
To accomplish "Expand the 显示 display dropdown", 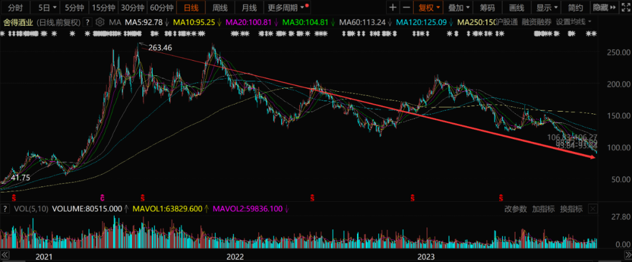I will tap(547, 7).
